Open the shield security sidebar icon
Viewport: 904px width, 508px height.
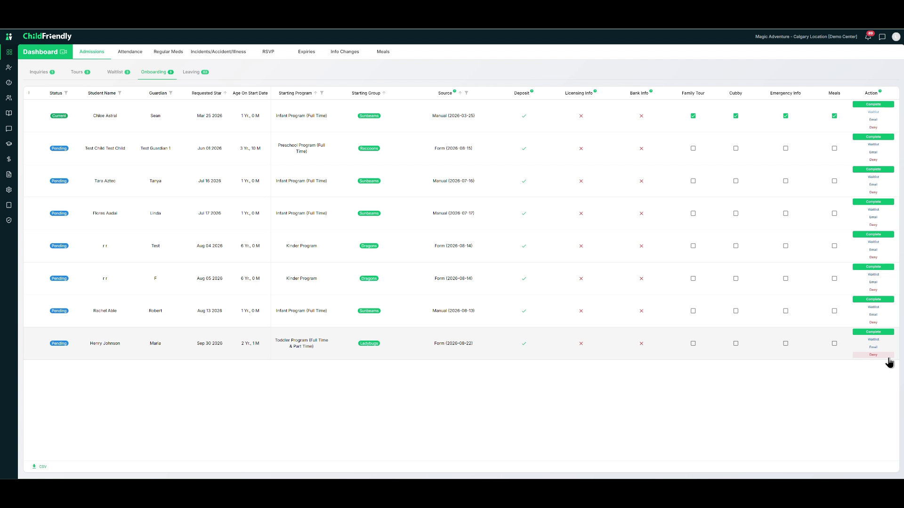coord(9,220)
